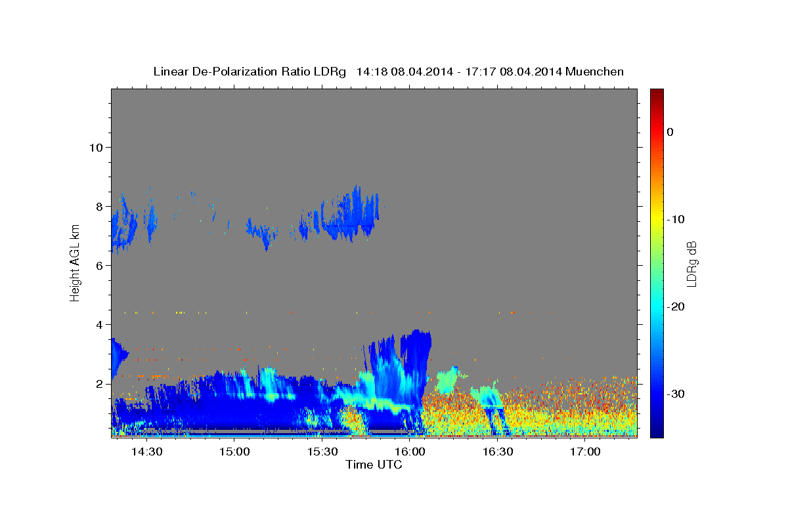The width and height of the screenshot is (788, 525).
Task: Click the yellow section of the colorbar
Action: coord(657,217)
